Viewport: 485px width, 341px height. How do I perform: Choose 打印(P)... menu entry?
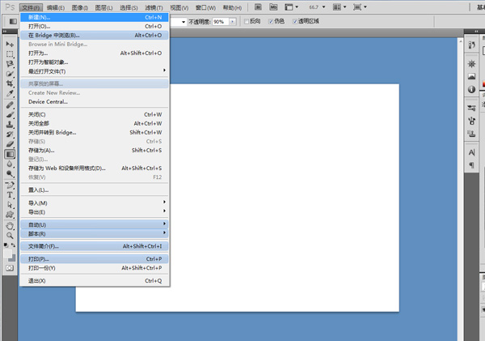(x=95, y=259)
